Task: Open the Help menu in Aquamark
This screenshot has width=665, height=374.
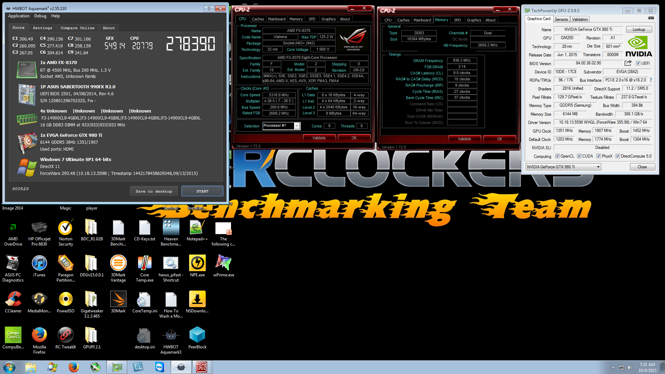Action: pos(55,16)
